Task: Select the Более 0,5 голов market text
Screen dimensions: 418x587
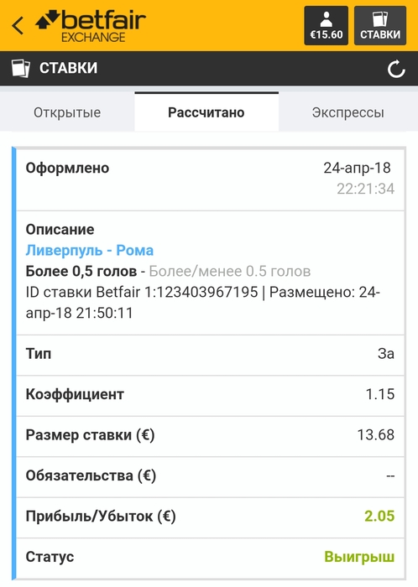Action: click(81, 271)
